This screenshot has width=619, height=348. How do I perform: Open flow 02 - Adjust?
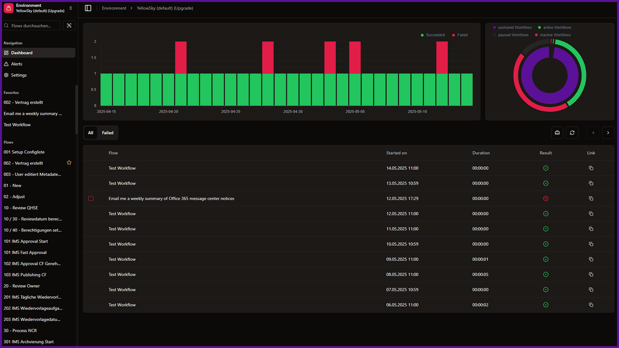14,197
